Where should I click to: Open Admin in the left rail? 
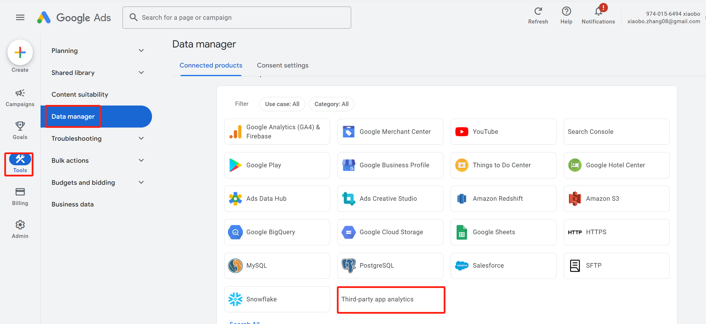[20, 230]
